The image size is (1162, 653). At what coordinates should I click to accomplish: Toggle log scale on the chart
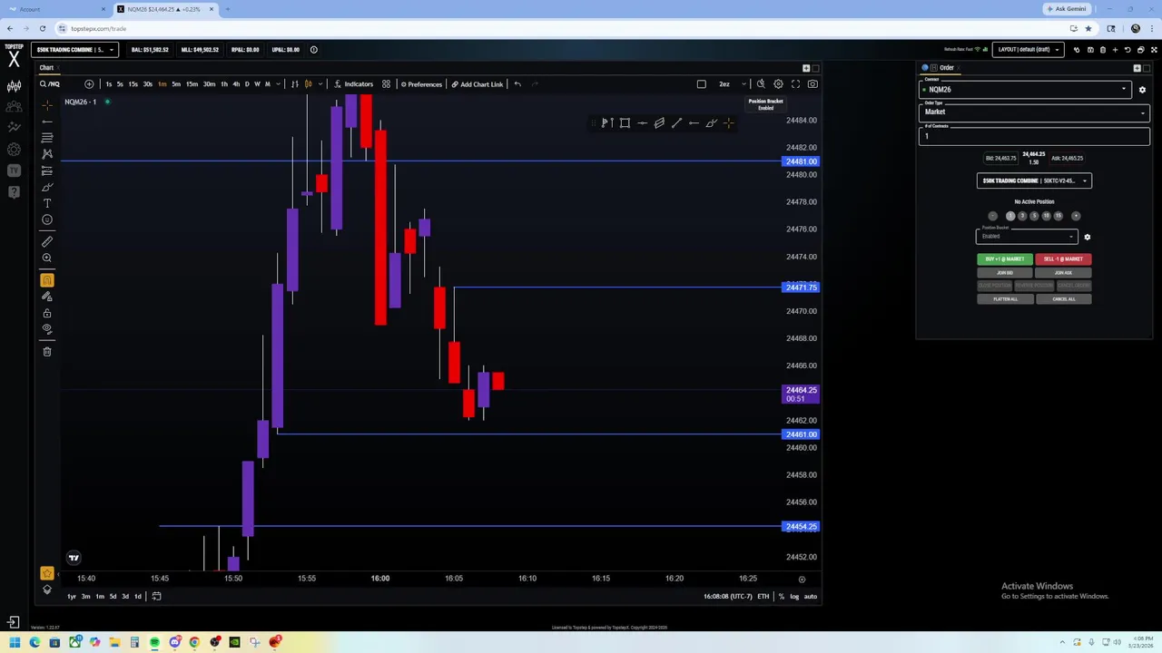[x=794, y=596]
